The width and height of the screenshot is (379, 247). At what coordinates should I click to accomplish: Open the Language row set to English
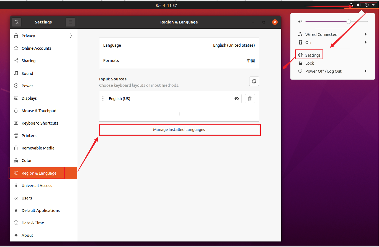(179, 45)
